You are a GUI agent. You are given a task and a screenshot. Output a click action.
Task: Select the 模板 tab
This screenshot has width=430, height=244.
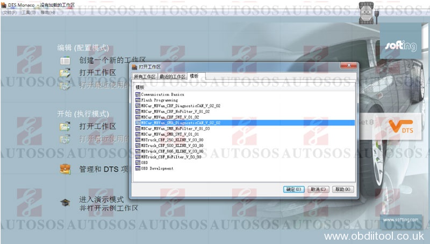[x=194, y=76]
